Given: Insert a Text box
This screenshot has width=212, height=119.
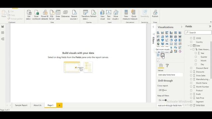Looking at the screenshot, I should pyautogui.click(x=109, y=15).
